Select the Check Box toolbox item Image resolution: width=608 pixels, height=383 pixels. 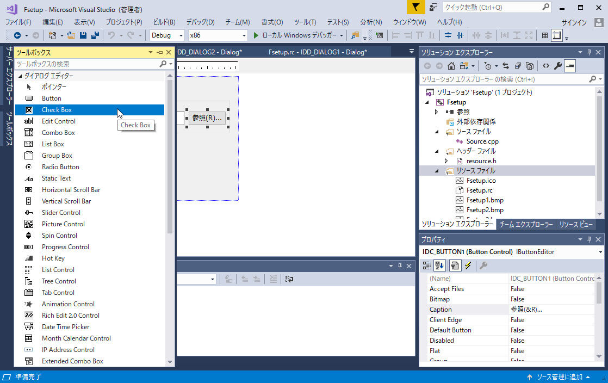click(x=90, y=110)
